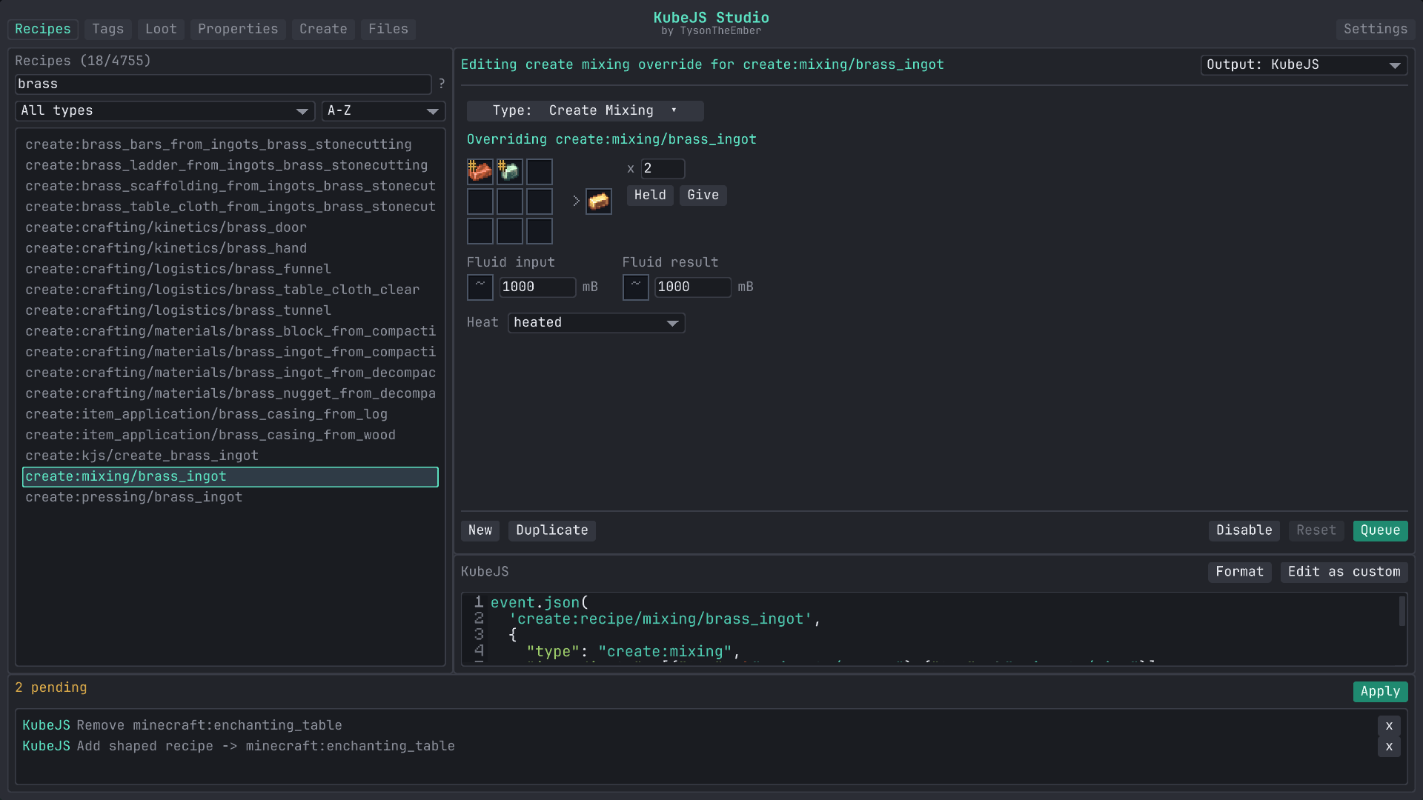Select create:kjs/create_brass_ingot recipe

click(230, 456)
